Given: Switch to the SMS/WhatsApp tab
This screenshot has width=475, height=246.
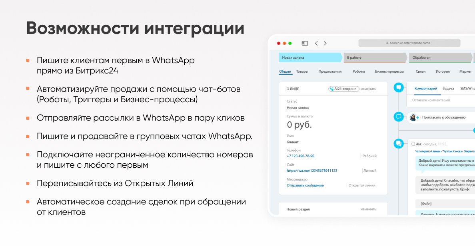Looking at the screenshot, I should click(x=467, y=88).
